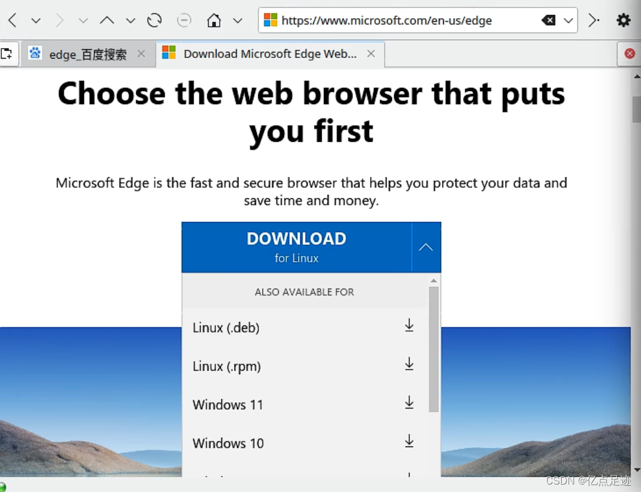The height and width of the screenshot is (492, 641).
Task: Click the red close-tab button at the tab bar end
Action: (630, 54)
